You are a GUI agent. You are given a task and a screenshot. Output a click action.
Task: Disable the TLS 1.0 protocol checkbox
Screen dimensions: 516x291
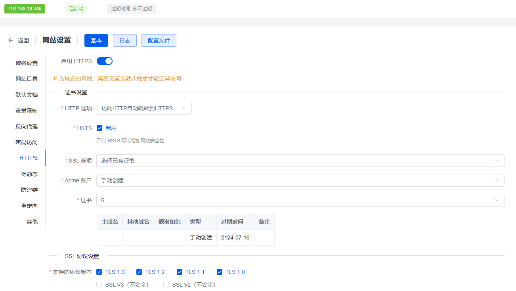[x=220, y=272]
